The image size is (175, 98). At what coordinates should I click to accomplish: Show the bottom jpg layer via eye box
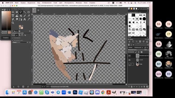point(129,64)
